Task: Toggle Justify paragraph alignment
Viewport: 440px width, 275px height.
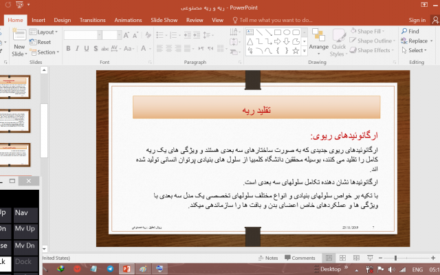Action: tap(187, 49)
